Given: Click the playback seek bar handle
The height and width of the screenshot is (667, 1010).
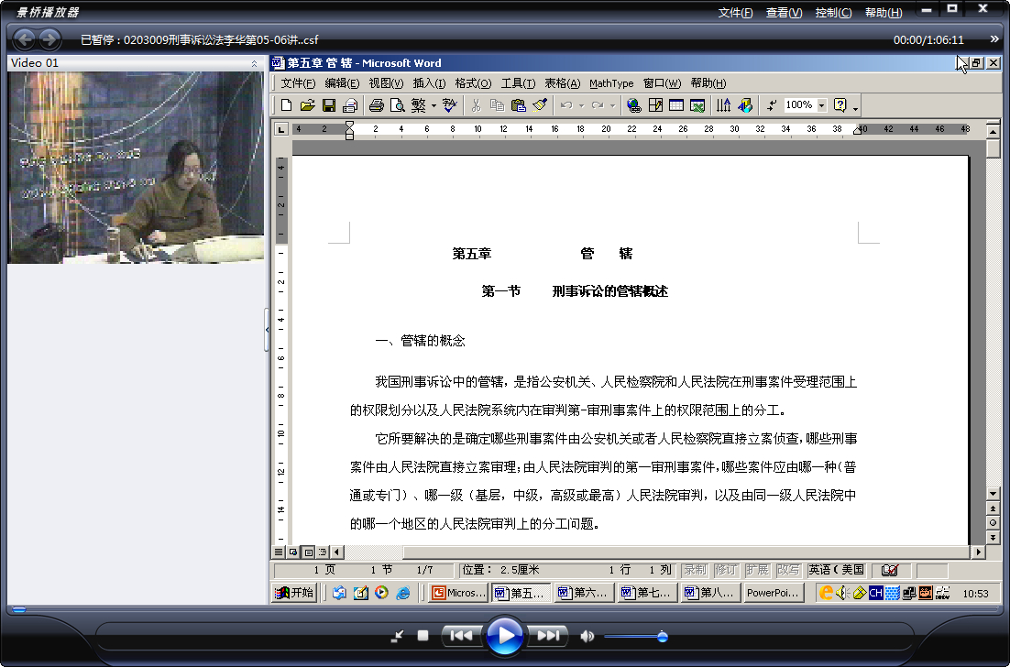Looking at the screenshot, I should pyautogui.click(x=19, y=609).
